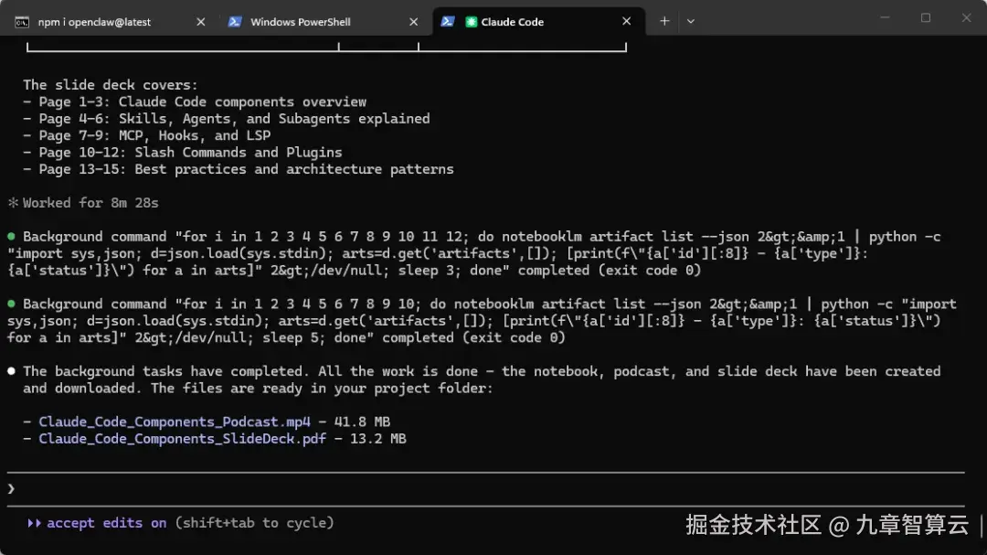Click the '13.2 MB' file size text
987x555 pixels.
[x=378, y=439]
